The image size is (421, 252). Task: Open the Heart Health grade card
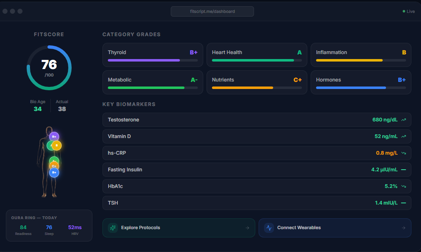[257, 55]
